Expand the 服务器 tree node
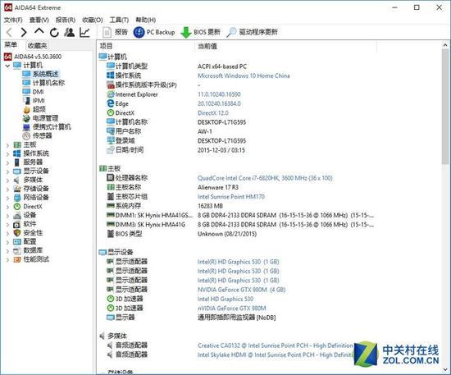This screenshot has height=375, width=451. (x=7, y=163)
